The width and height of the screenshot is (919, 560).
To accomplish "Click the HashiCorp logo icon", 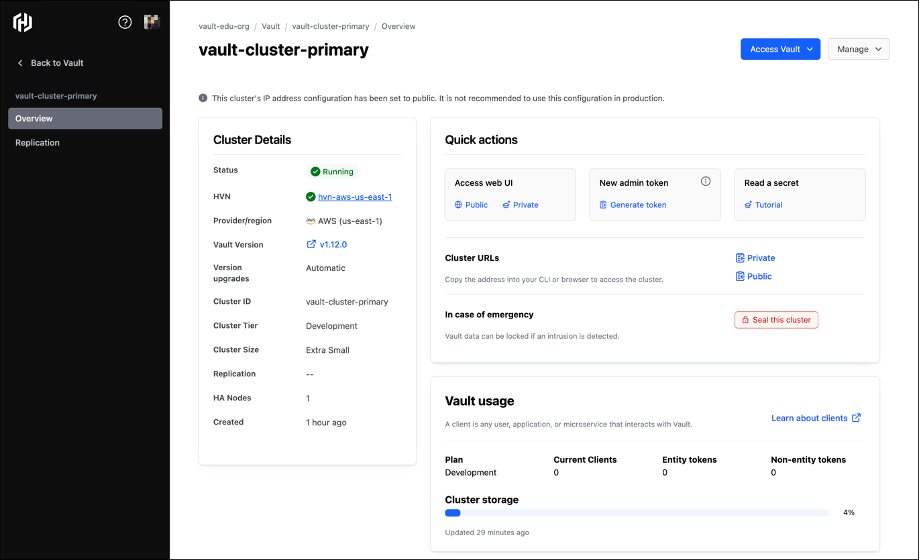I will [x=23, y=22].
